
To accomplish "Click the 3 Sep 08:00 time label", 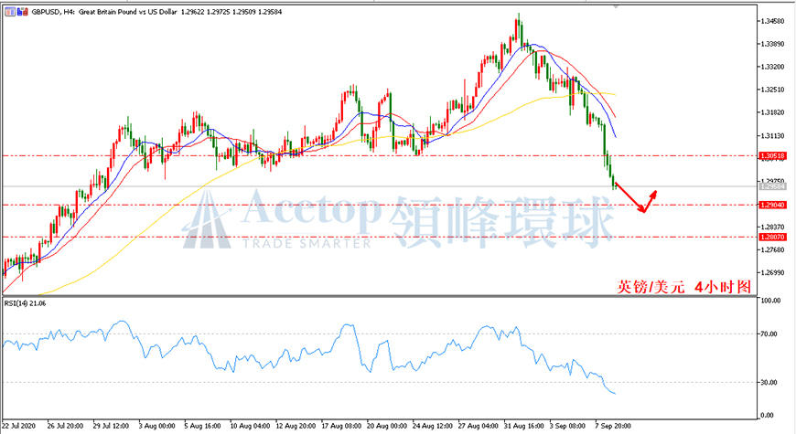I will click(x=567, y=426).
